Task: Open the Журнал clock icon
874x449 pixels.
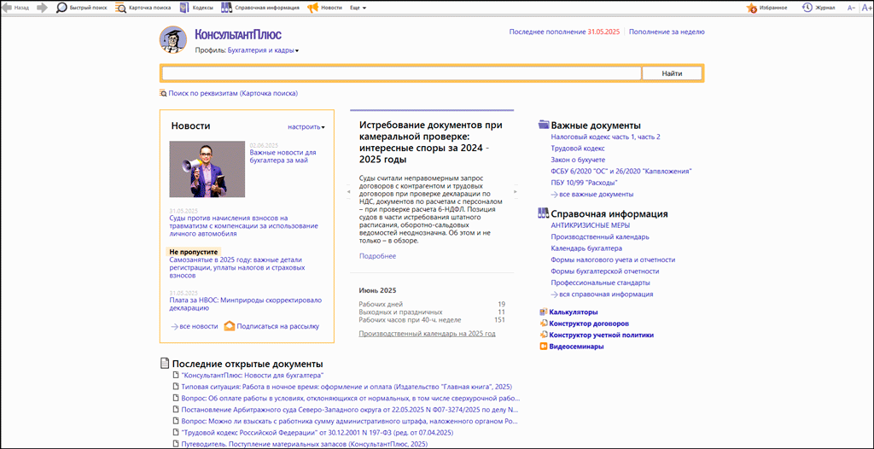Action: pyautogui.click(x=807, y=8)
